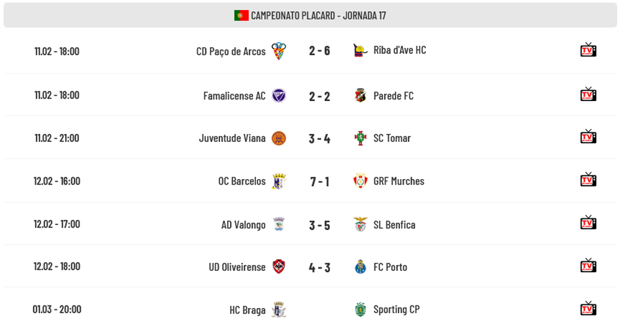Click the 7 - 1 score result
This screenshot has width=620, height=326.
[x=319, y=182]
